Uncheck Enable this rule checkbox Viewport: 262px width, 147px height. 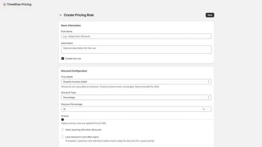(63, 58)
